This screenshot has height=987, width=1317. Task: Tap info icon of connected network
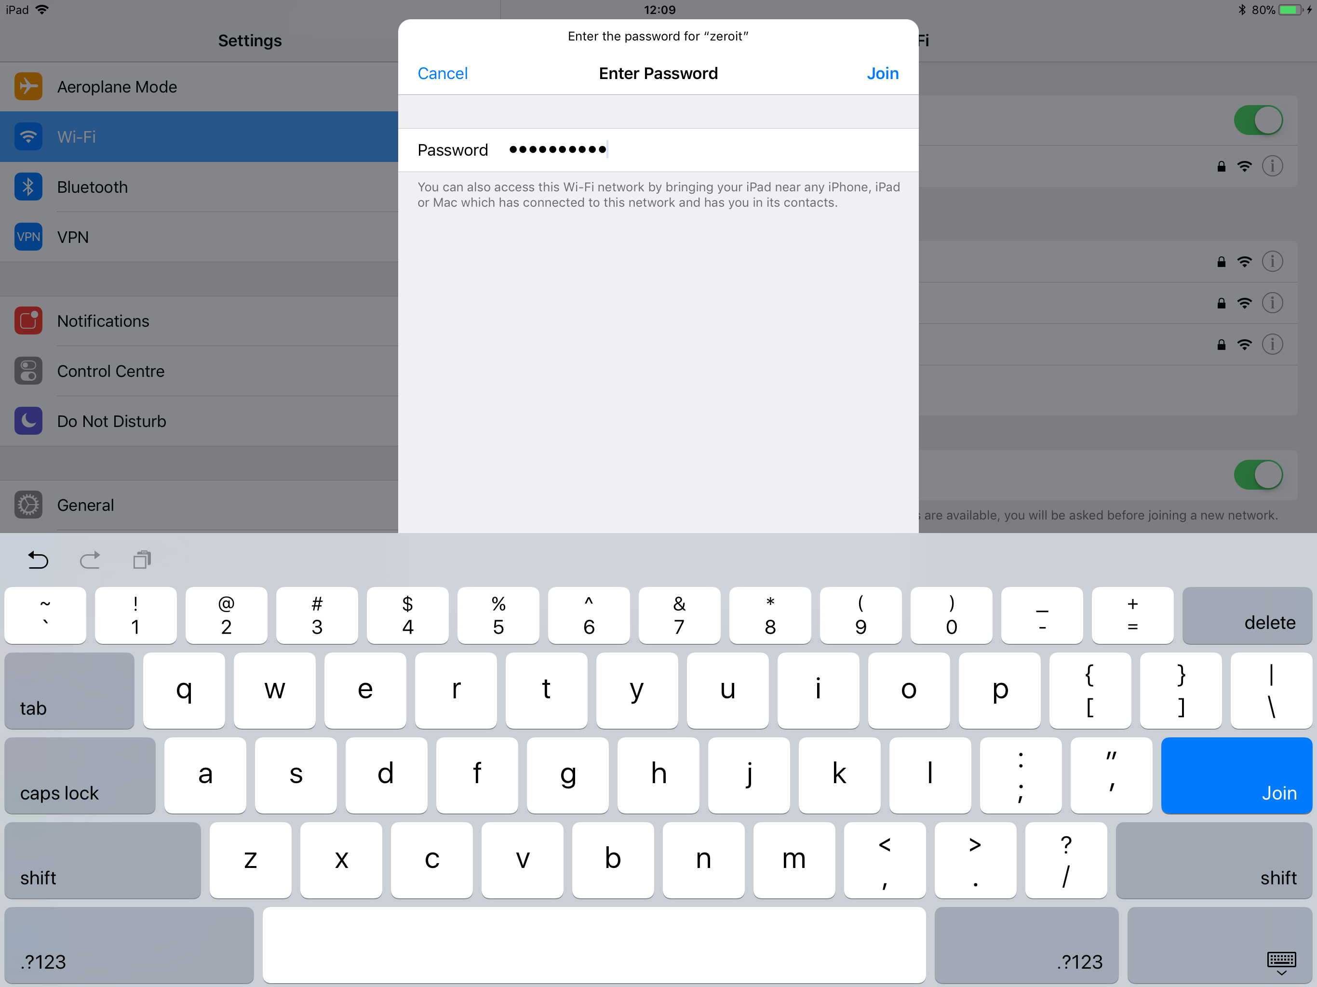1272,166
